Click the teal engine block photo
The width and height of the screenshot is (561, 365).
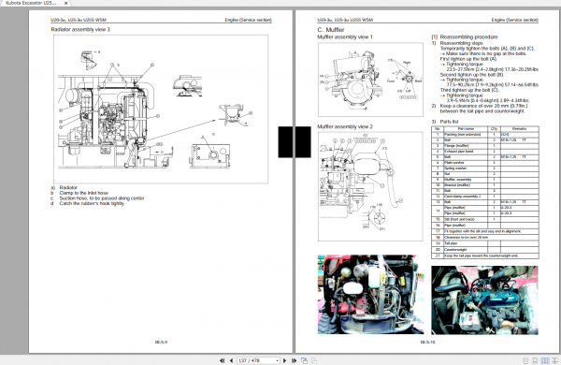[x=484, y=300]
